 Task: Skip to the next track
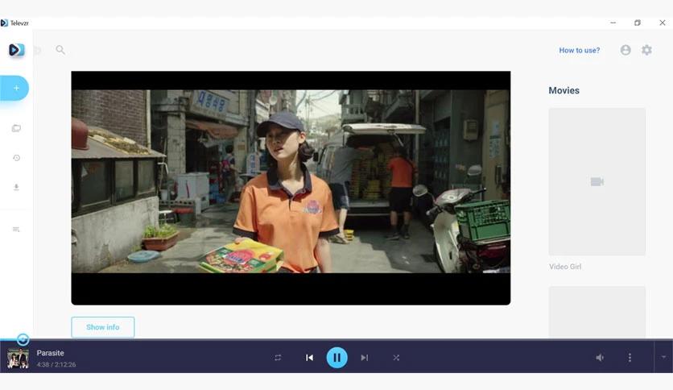[365, 357]
